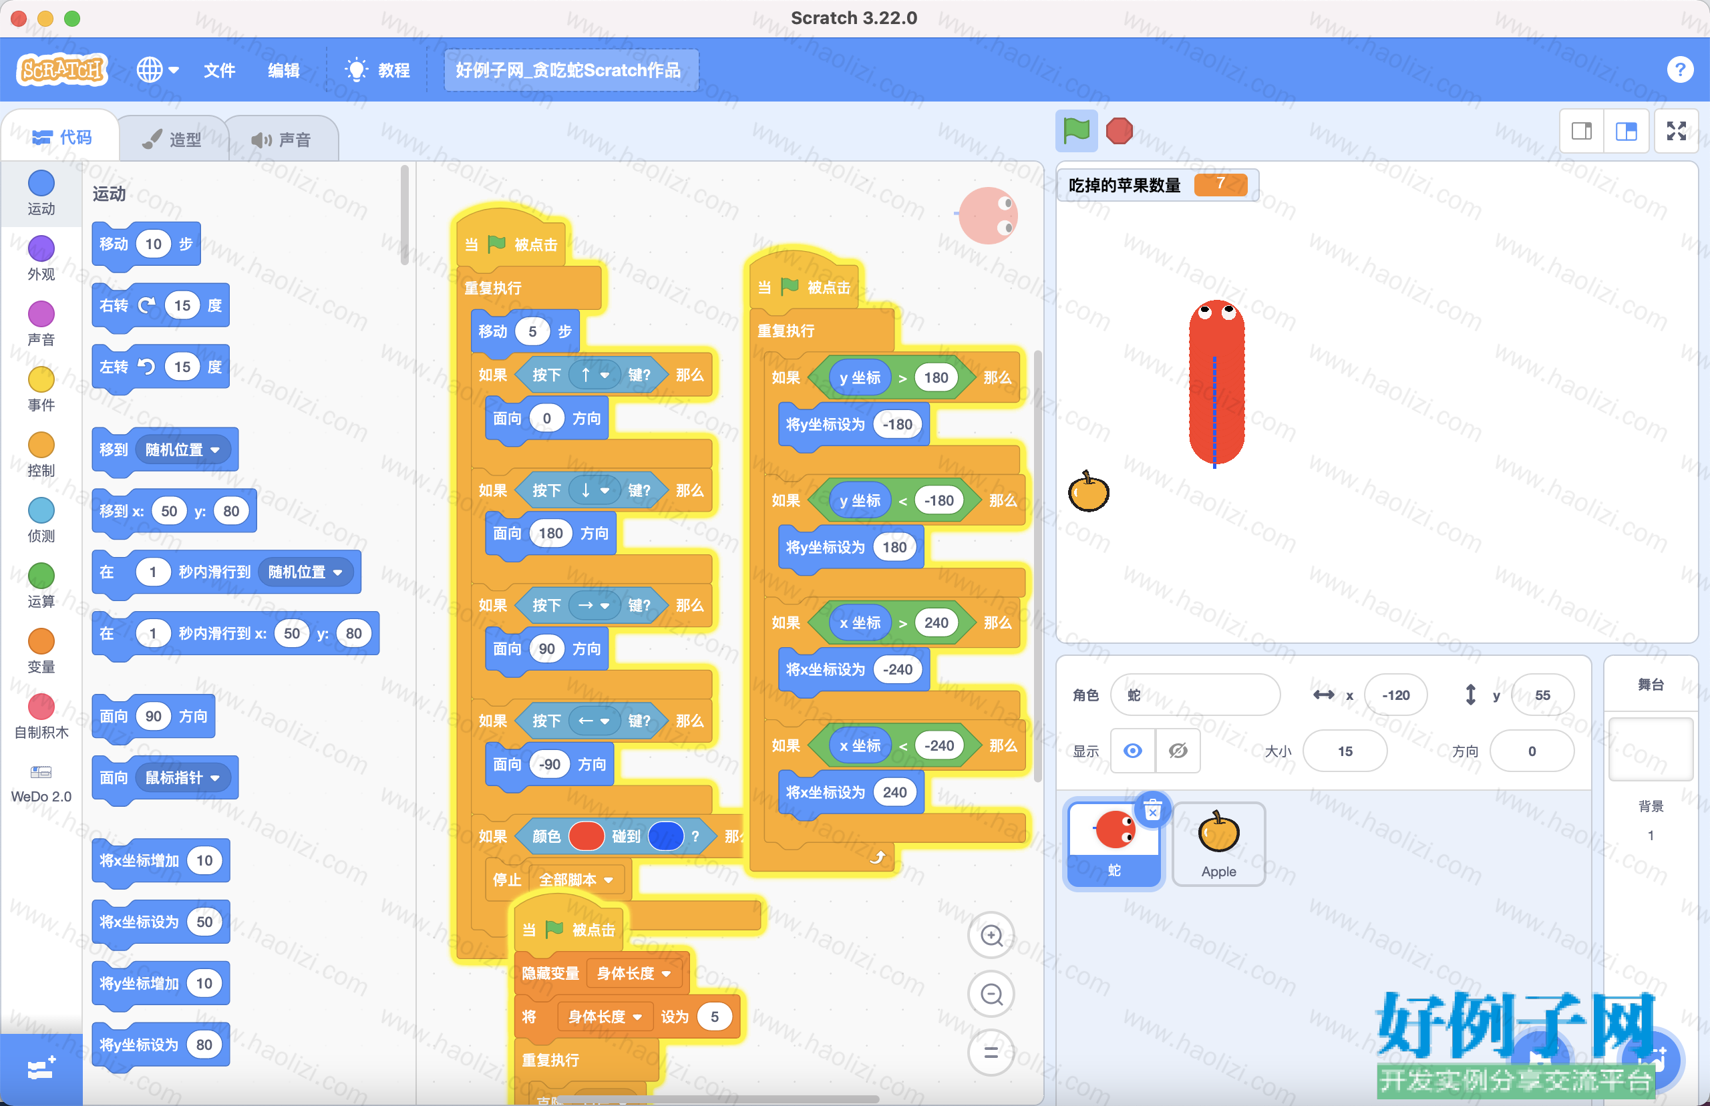Select the 外观 looks category
The width and height of the screenshot is (1710, 1106).
(x=41, y=258)
